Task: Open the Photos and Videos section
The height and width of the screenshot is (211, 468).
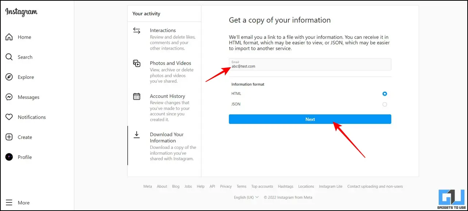Action: [164, 72]
